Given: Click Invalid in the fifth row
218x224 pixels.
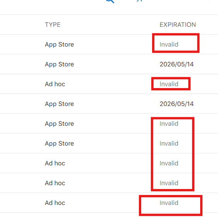Looking at the screenshot, I should point(169,124).
